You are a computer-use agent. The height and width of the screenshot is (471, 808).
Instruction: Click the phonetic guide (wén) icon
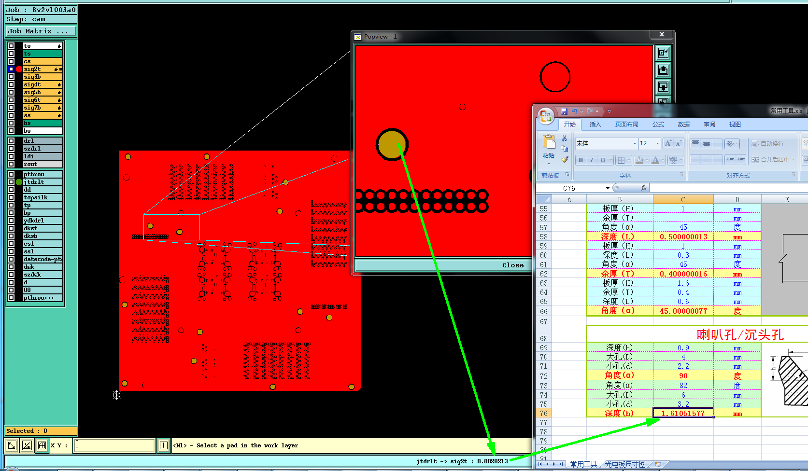[673, 160]
